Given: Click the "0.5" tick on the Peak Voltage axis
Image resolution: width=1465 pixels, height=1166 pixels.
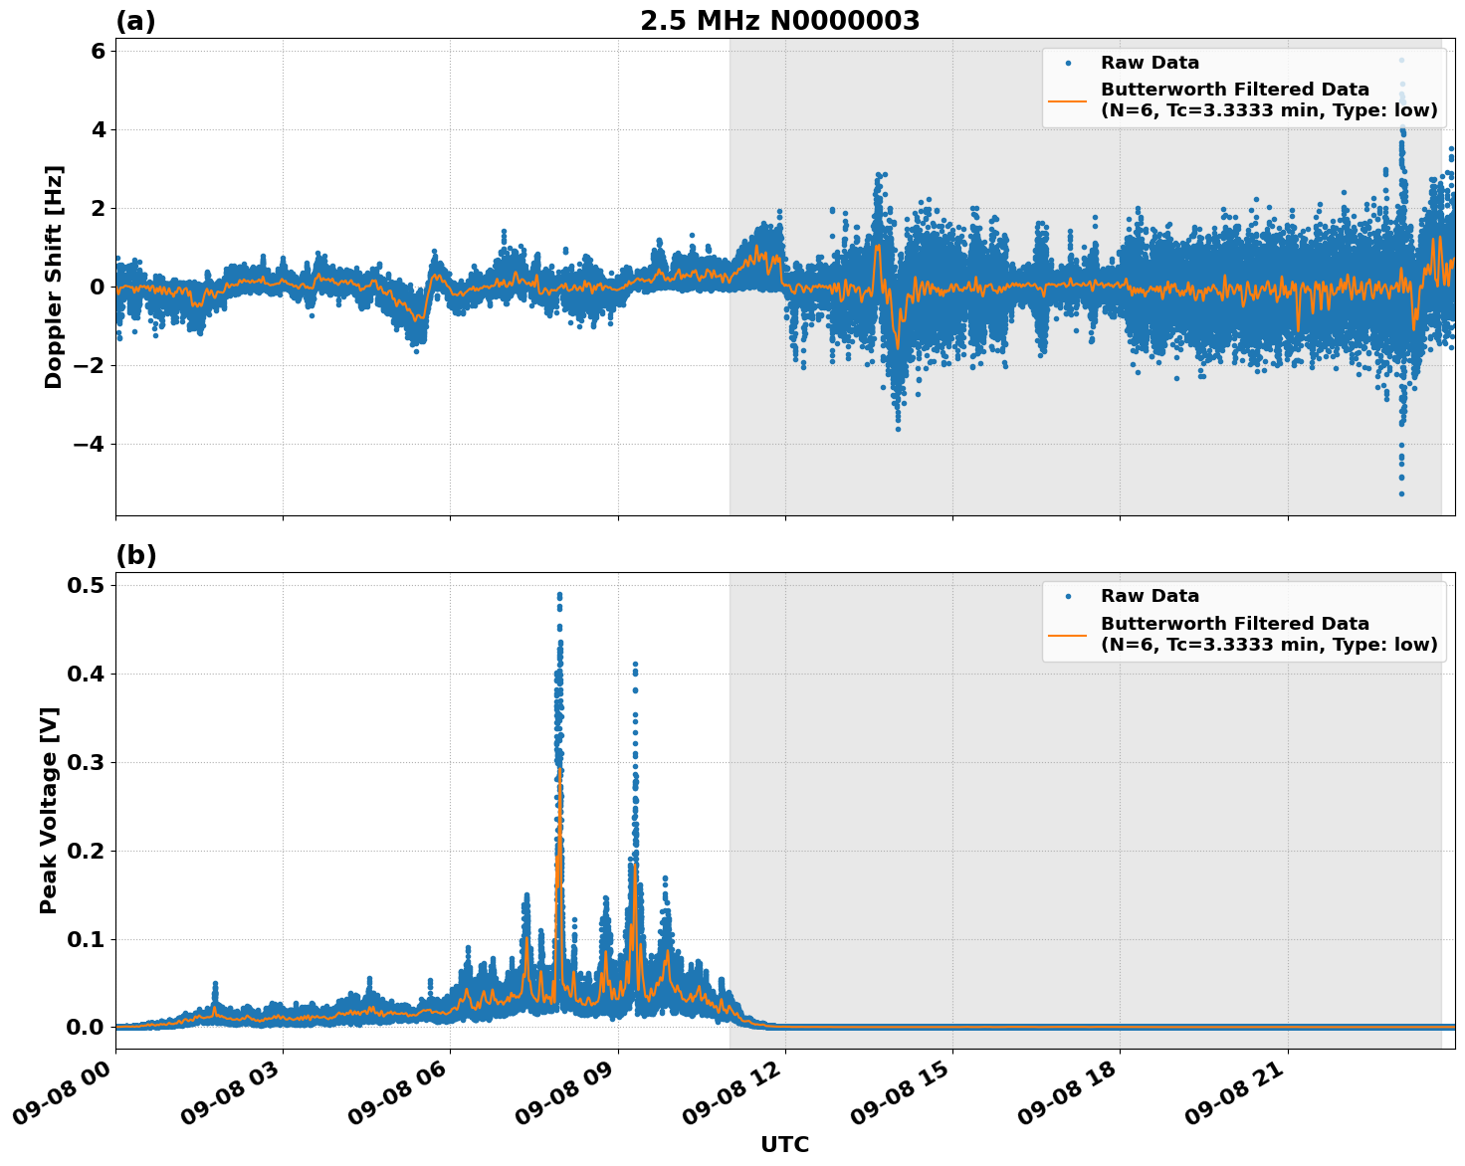Looking at the screenshot, I should [x=86, y=585].
